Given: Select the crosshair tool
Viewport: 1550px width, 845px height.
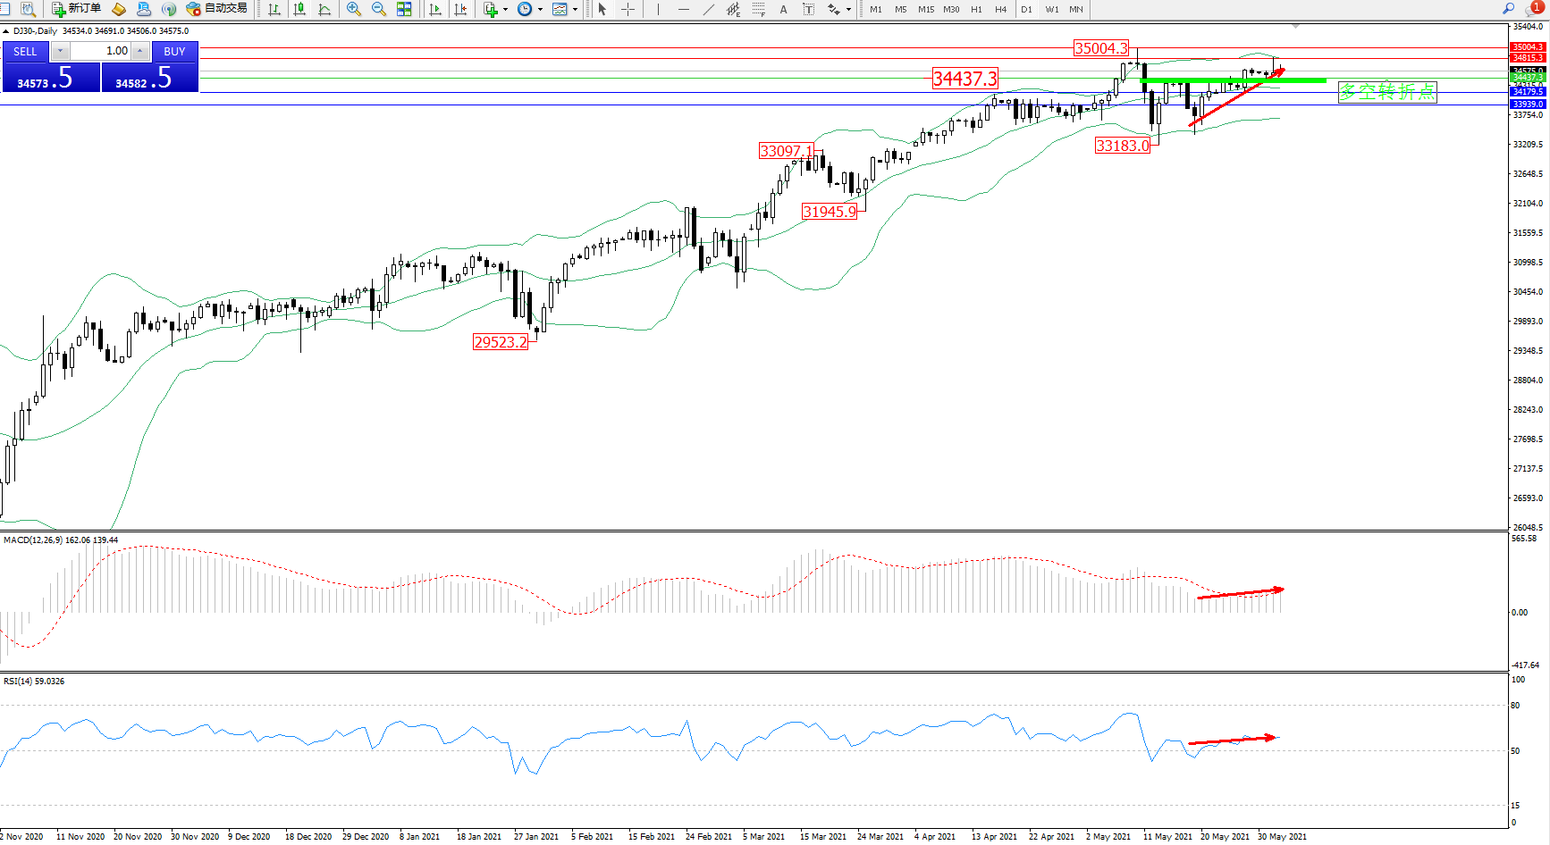Looking at the screenshot, I should (x=628, y=9).
